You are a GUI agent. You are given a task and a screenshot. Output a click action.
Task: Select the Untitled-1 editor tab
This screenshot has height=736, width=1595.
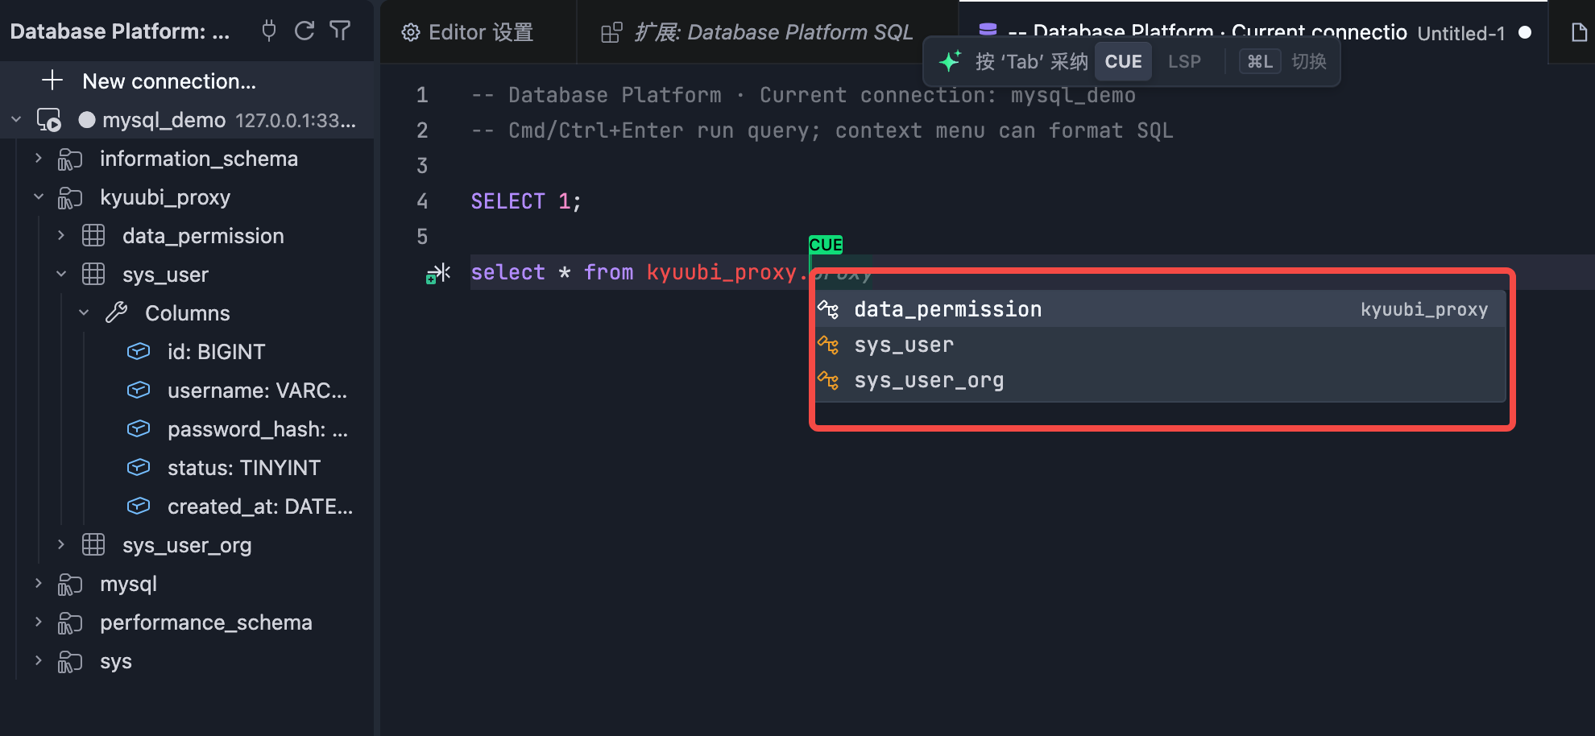tap(1253, 32)
